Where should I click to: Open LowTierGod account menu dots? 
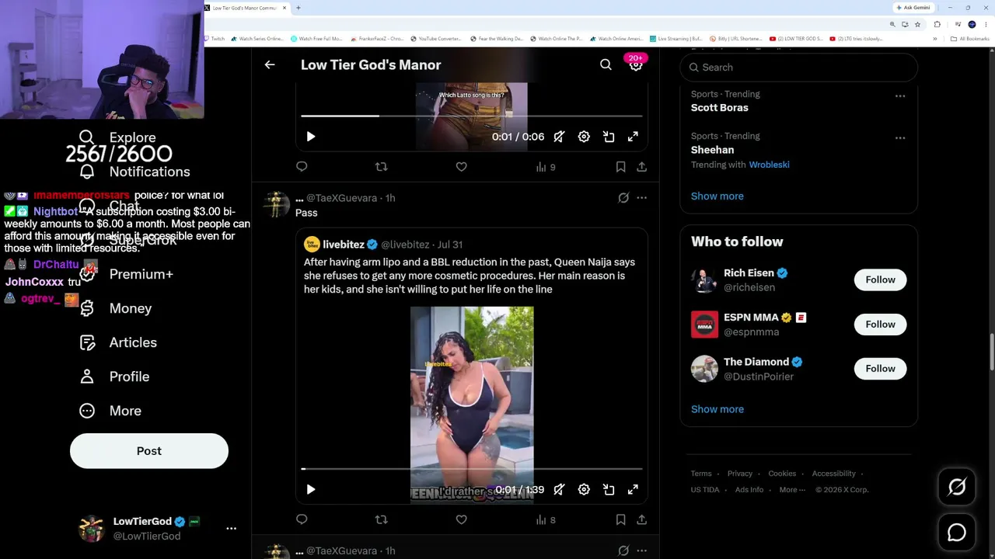231,528
